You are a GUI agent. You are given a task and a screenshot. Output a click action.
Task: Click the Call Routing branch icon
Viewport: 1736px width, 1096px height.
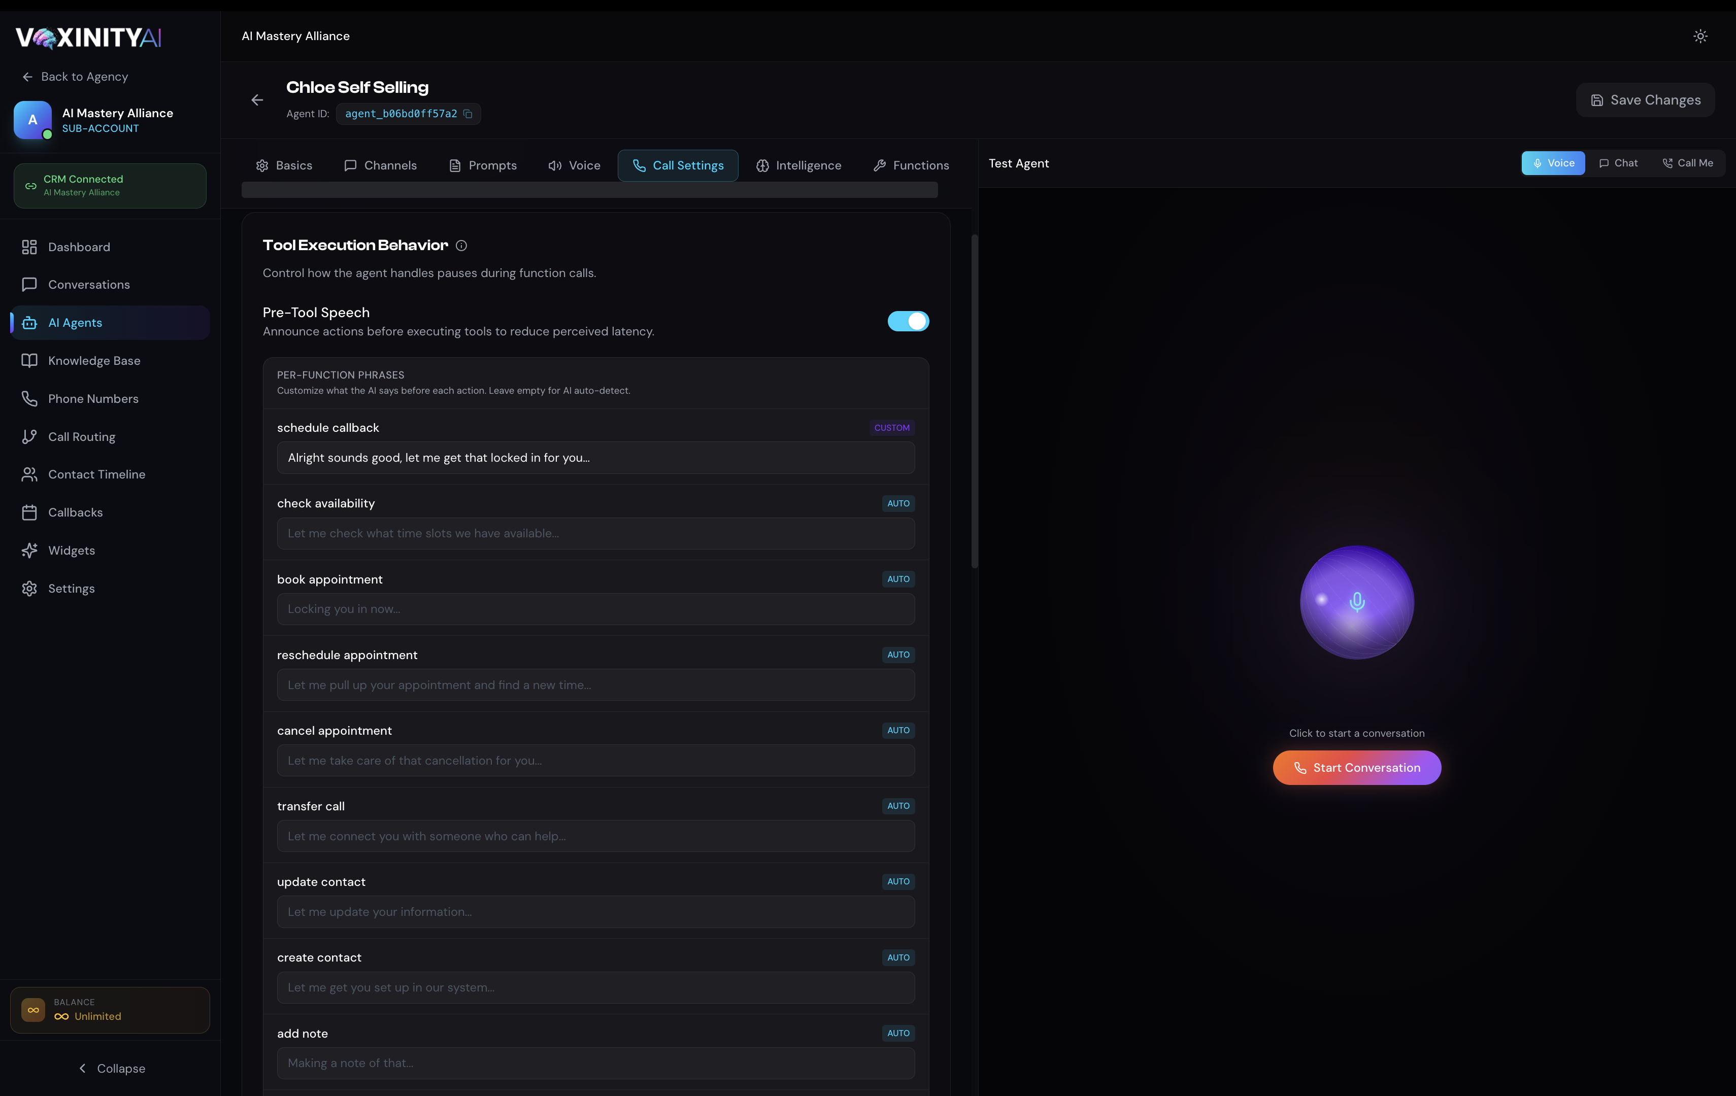coord(29,437)
